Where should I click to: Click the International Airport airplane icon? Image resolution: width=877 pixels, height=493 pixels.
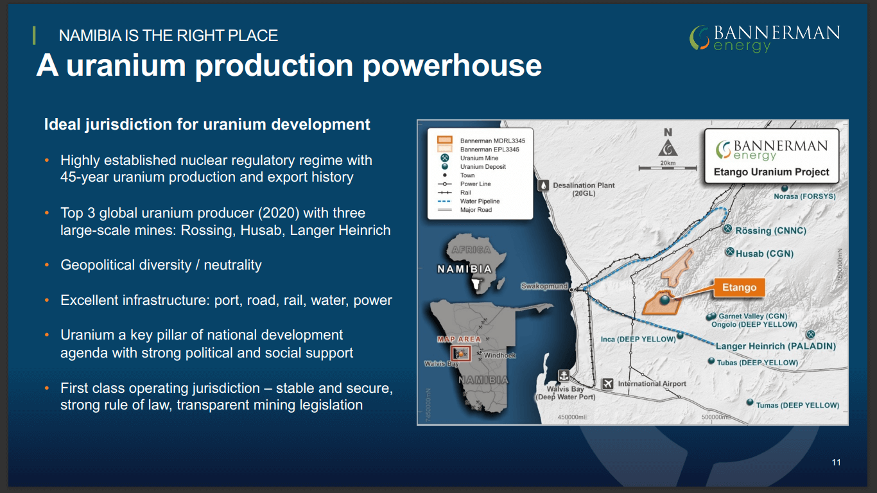609,383
